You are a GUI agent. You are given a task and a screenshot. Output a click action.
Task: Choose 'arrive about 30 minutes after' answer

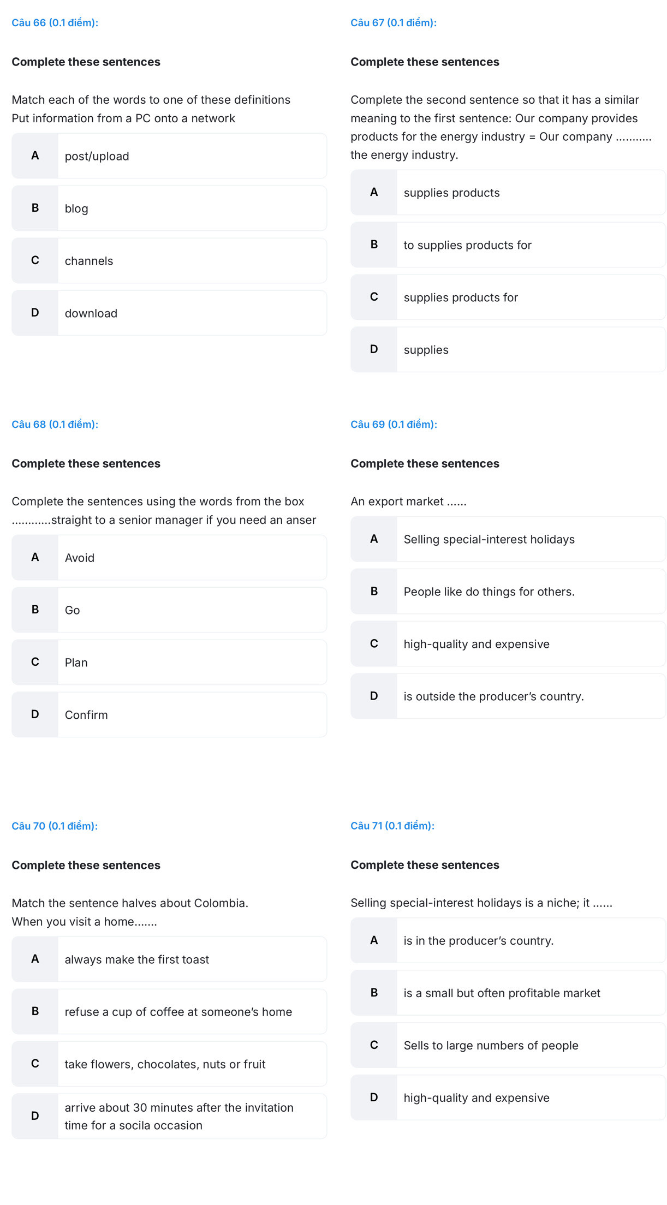point(169,1117)
